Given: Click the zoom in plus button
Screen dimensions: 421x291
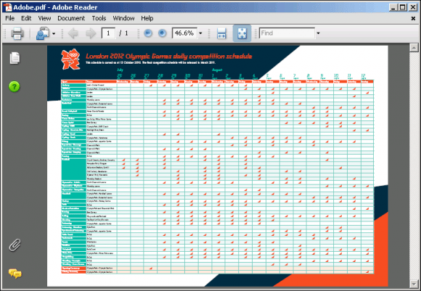Looking at the screenshot, I should pyautogui.click(x=162, y=33).
